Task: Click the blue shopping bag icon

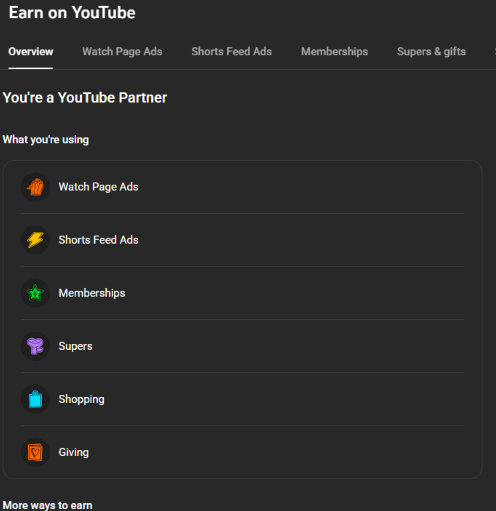Action: 35,399
